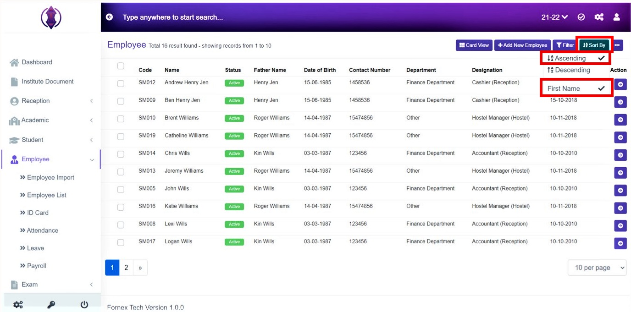Viewport: 631px width, 312px height.
Task: Open the 21-22 session dropdown
Action: 554,17
